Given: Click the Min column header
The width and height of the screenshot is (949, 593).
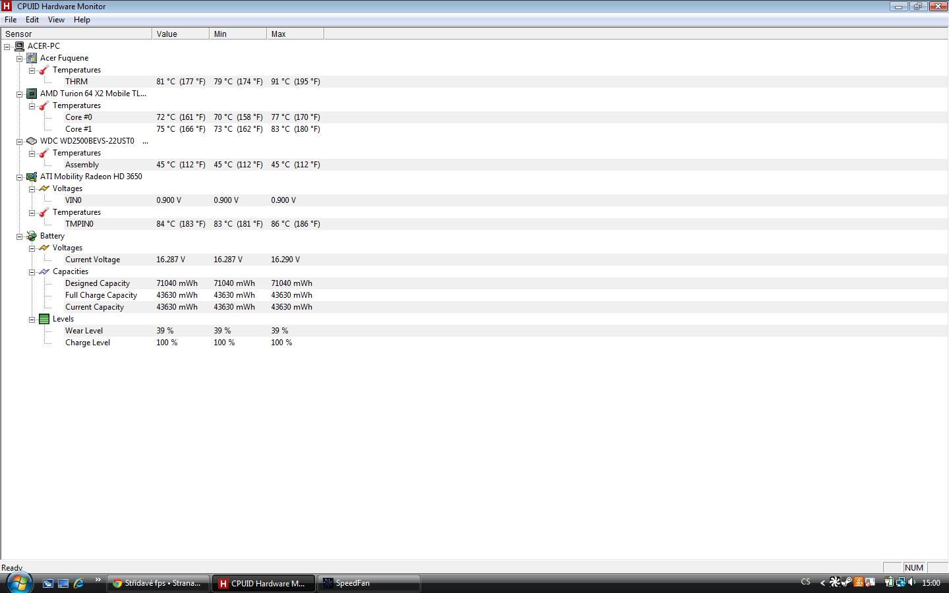Looking at the screenshot, I should tap(238, 34).
